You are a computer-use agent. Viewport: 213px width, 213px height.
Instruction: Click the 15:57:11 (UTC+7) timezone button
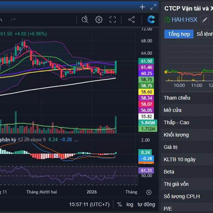tap(89, 204)
